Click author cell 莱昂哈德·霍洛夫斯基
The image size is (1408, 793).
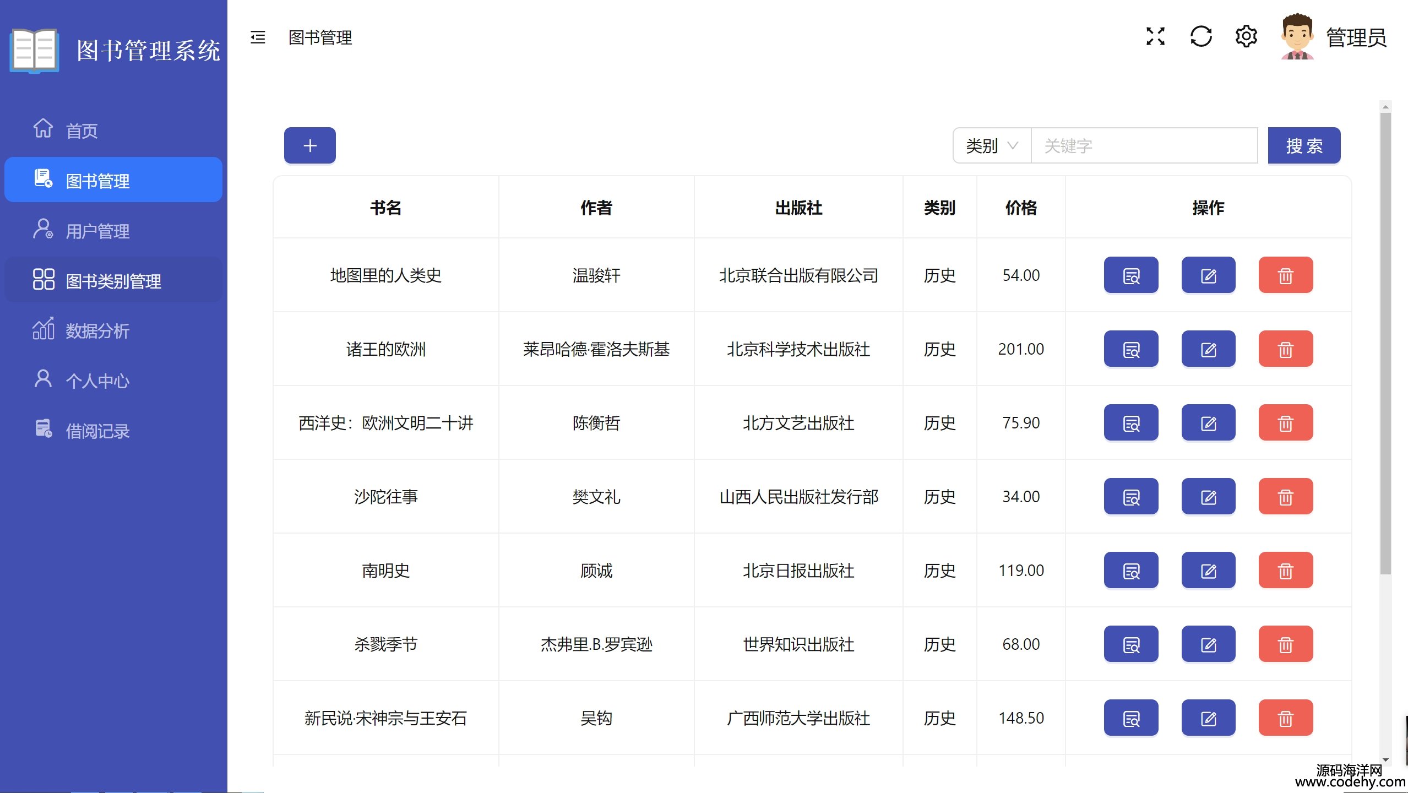[x=596, y=349]
